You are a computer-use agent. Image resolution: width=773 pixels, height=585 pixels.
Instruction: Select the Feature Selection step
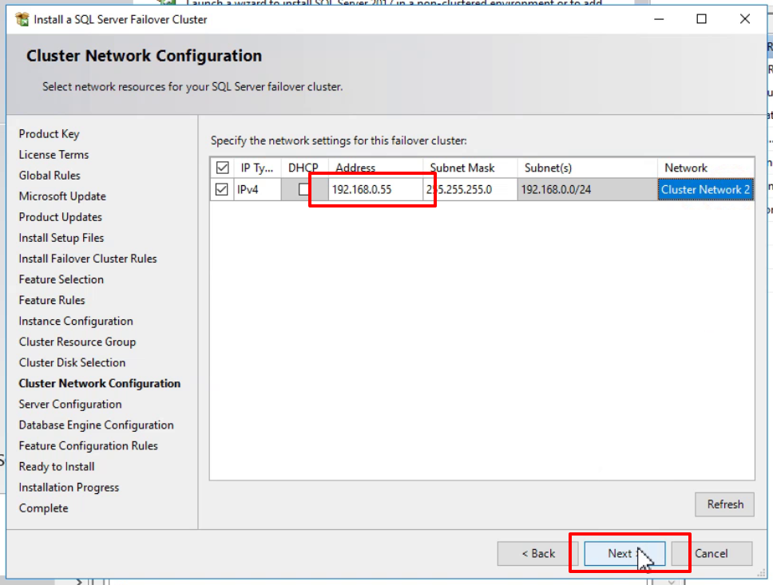pyautogui.click(x=61, y=279)
